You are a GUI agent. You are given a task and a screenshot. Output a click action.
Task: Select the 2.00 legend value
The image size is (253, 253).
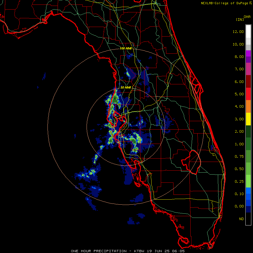point(239,132)
